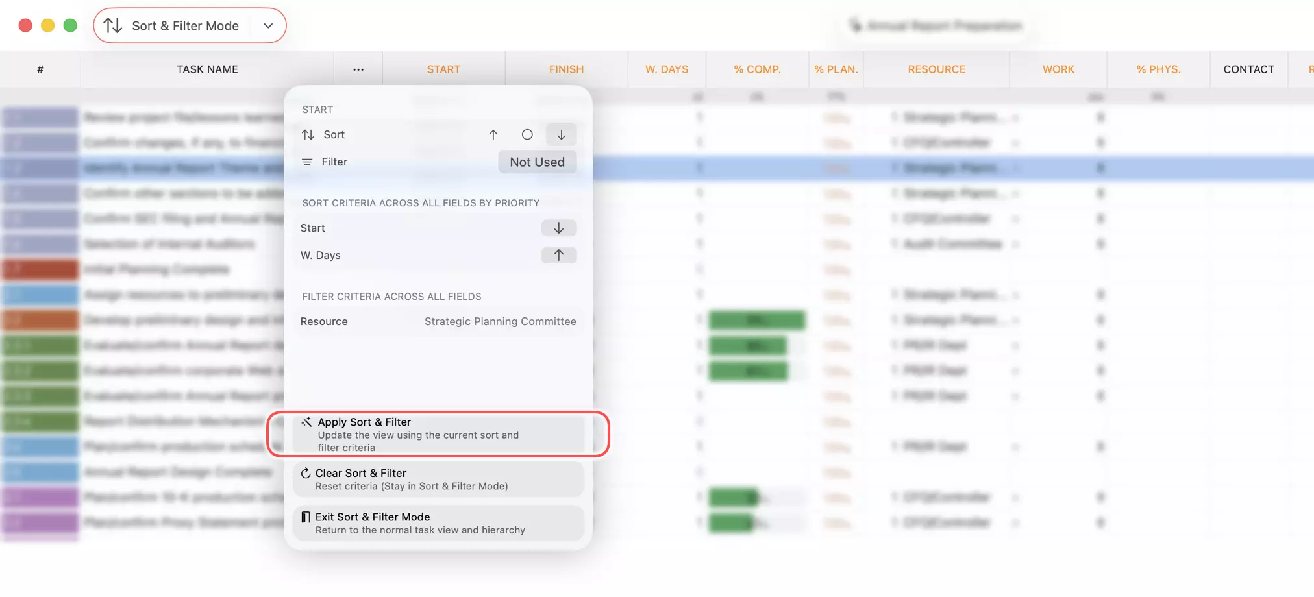The width and height of the screenshot is (1314, 597).
Task: Select the circle (no sort) option
Action: click(x=527, y=134)
